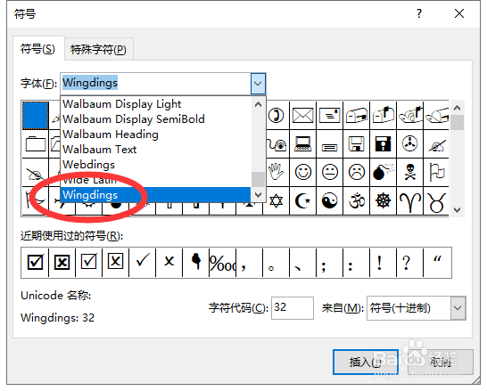Open the font dropdown arrow

258,84
